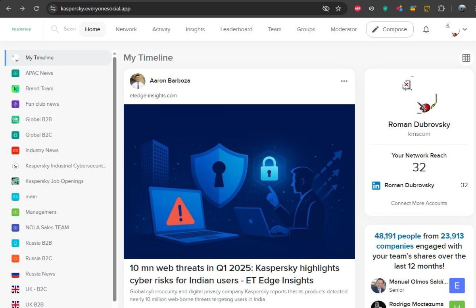
Task: Open Manuel Olmos Saldí... engaged person
Action: point(418,282)
